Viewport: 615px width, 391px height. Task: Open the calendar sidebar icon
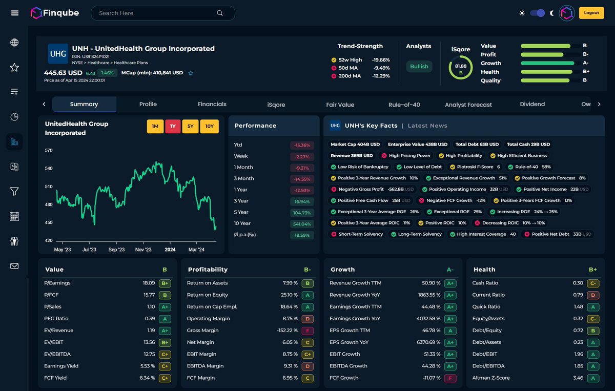pos(14,216)
